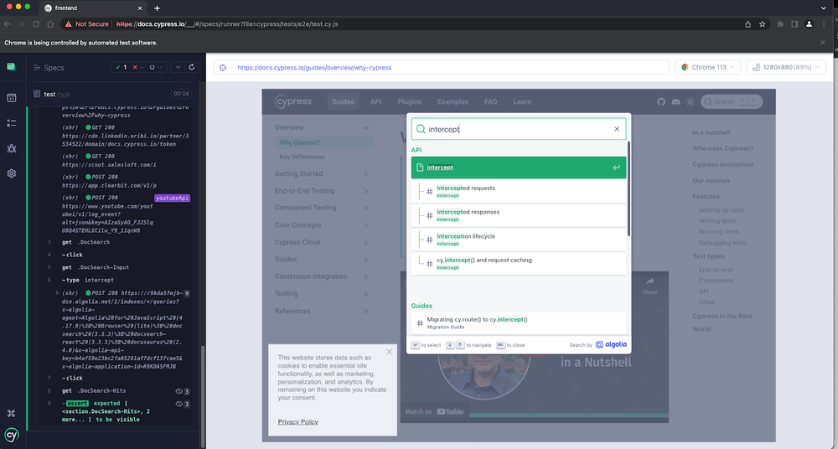Viewport: 838px width, 449px height.
Task: Select the 'intercept' API search result
Action: (x=519, y=168)
